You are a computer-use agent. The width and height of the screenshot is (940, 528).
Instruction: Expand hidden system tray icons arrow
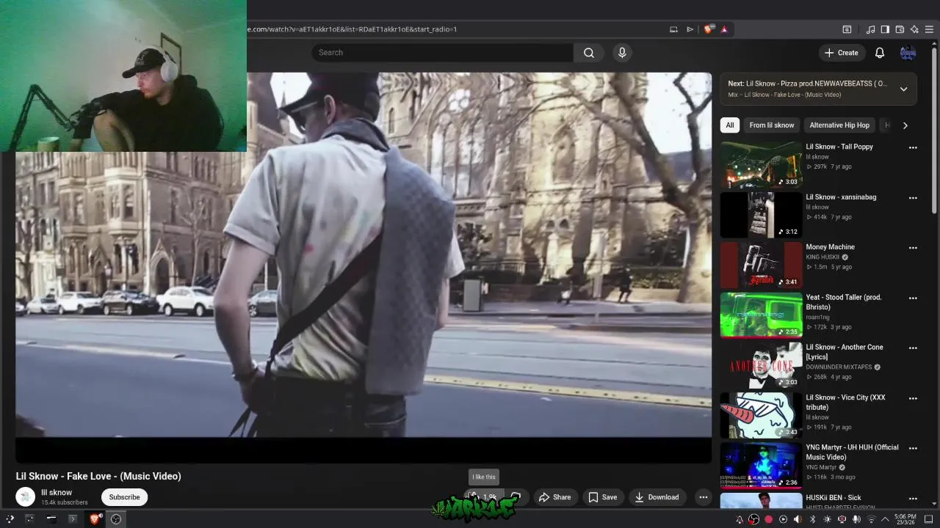coord(885,520)
